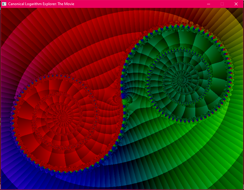Click center of the red concentric spiral
The height and width of the screenshot is (190, 244).
63,118
